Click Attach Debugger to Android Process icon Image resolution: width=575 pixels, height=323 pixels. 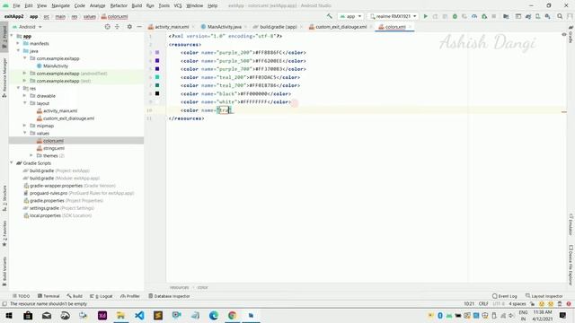[484, 16]
